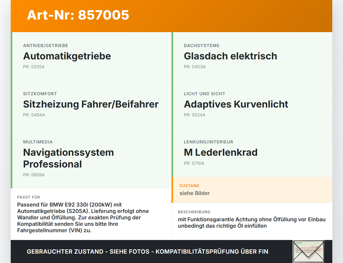The height and width of the screenshot is (263, 343).
Task: Click the Sitzheizung Fahrer/Beifahrer title
Action: (91, 104)
